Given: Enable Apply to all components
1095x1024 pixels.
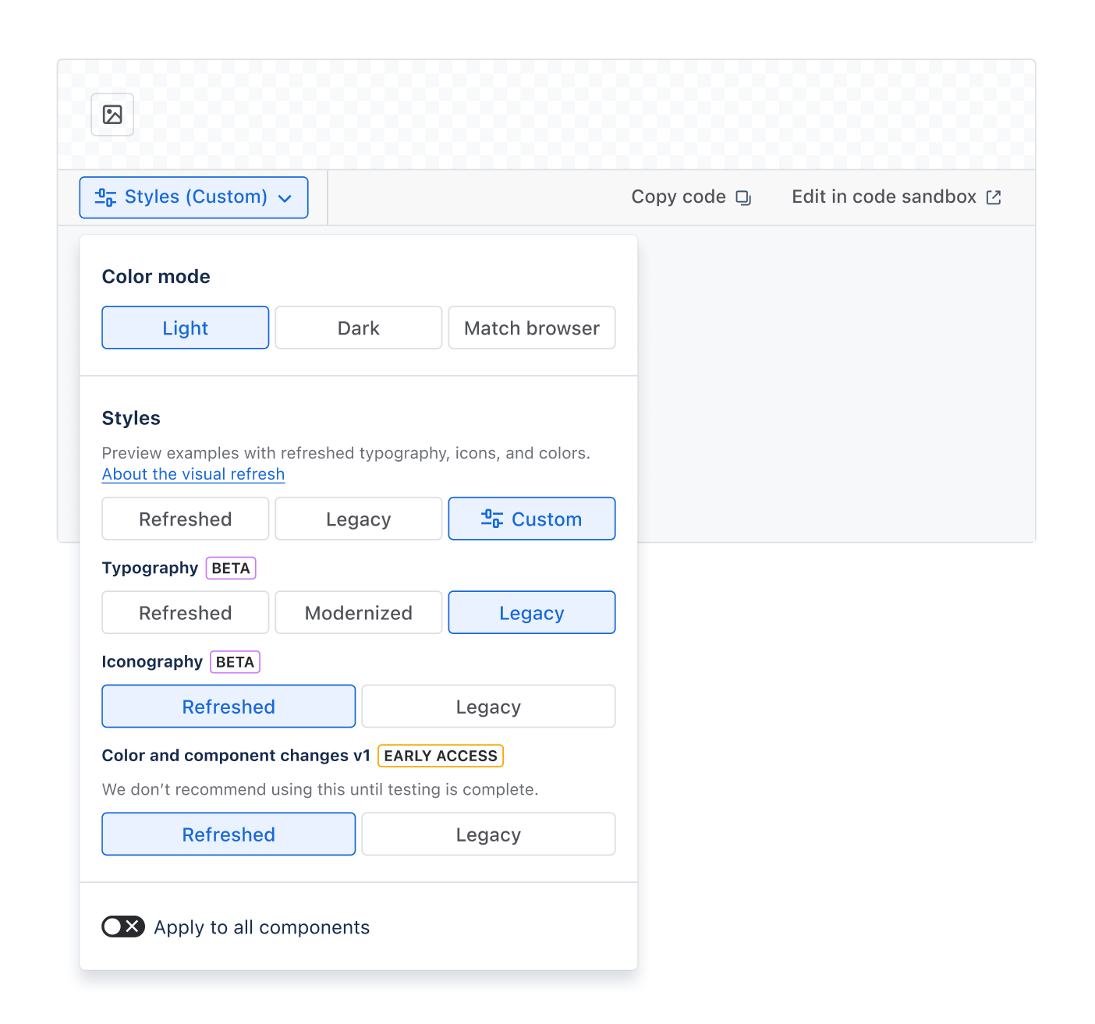Looking at the screenshot, I should 122,927.
